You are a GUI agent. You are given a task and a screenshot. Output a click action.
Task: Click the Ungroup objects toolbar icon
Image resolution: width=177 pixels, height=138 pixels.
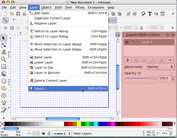135,14
